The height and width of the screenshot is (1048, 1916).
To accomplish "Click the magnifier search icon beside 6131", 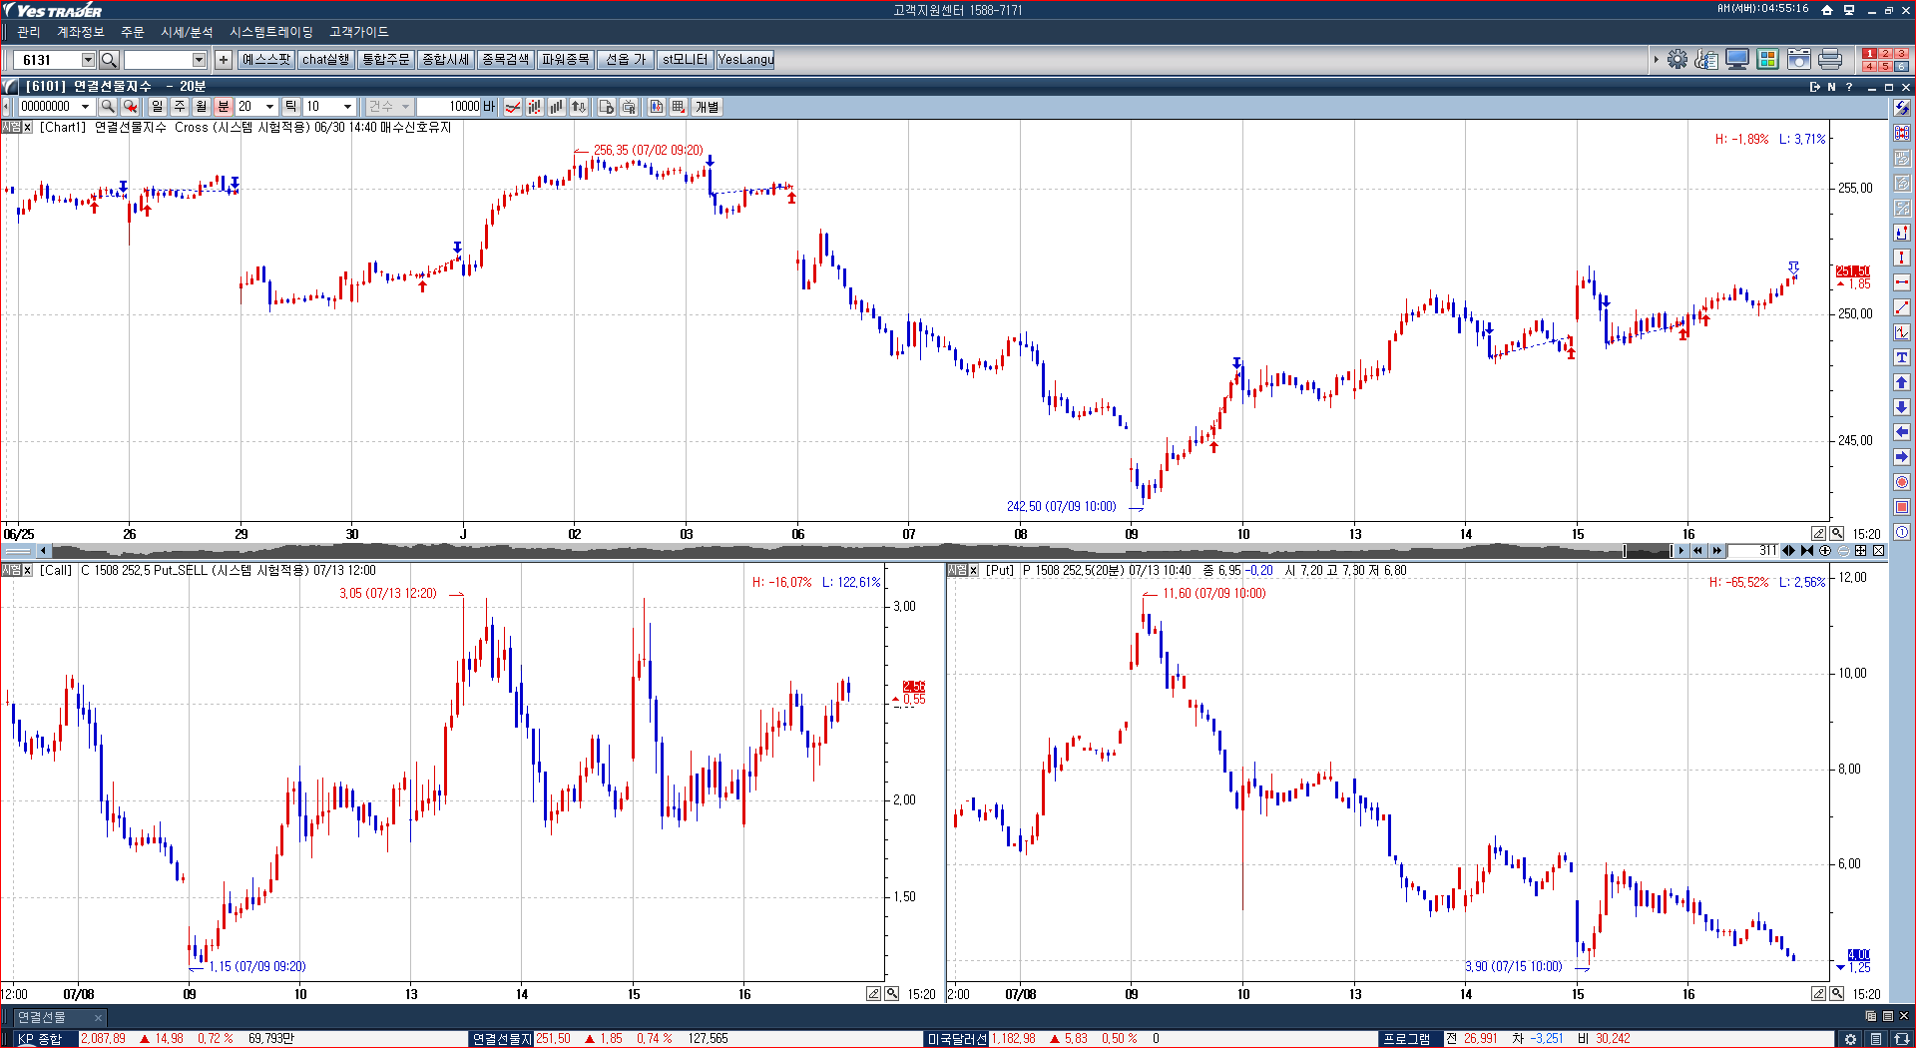I will (110, 60).
